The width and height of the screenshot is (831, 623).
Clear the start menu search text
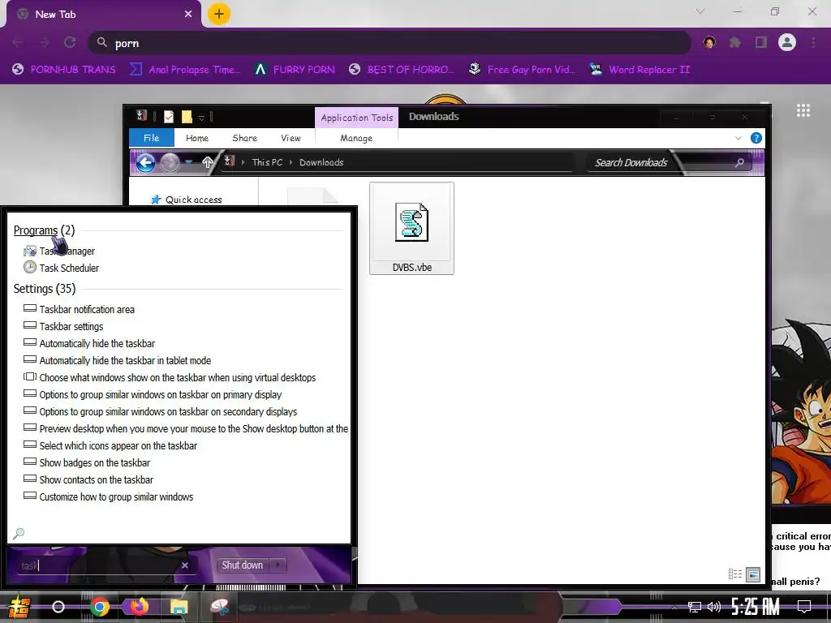(185, 565)
